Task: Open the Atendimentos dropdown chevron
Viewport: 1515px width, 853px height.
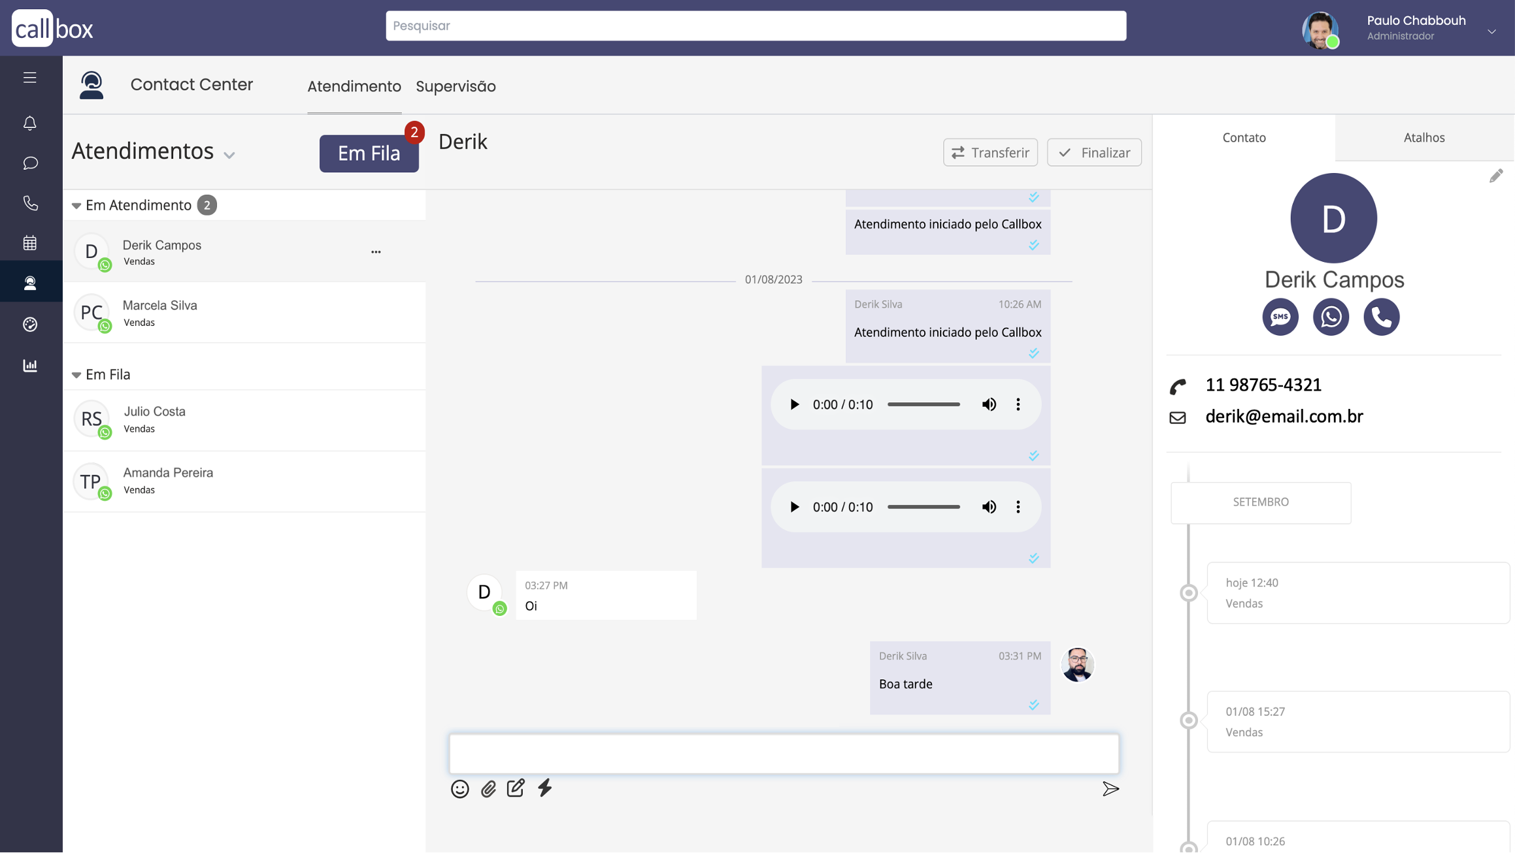Action: (229, 155)
